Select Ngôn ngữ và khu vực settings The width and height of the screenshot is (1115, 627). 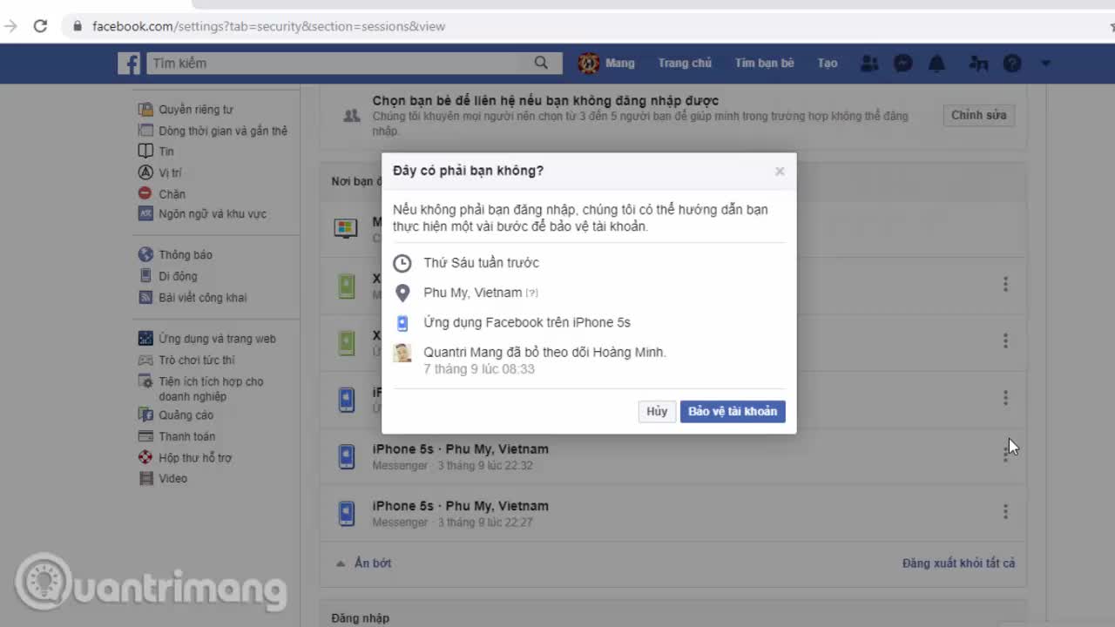click(x=213, y=214)
